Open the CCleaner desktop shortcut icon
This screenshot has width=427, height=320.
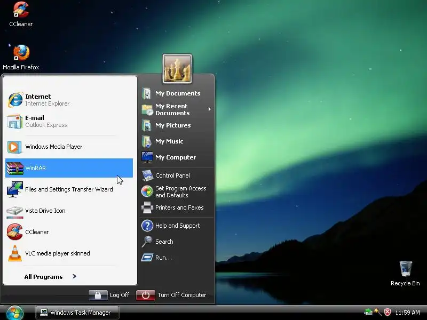[x=21, y=10]
